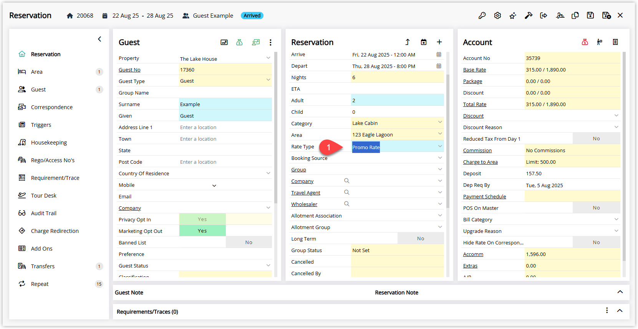Viewport: 638px width, 329px height.
Task: Open the Booking Source dropdown
Action: (440, 158)
